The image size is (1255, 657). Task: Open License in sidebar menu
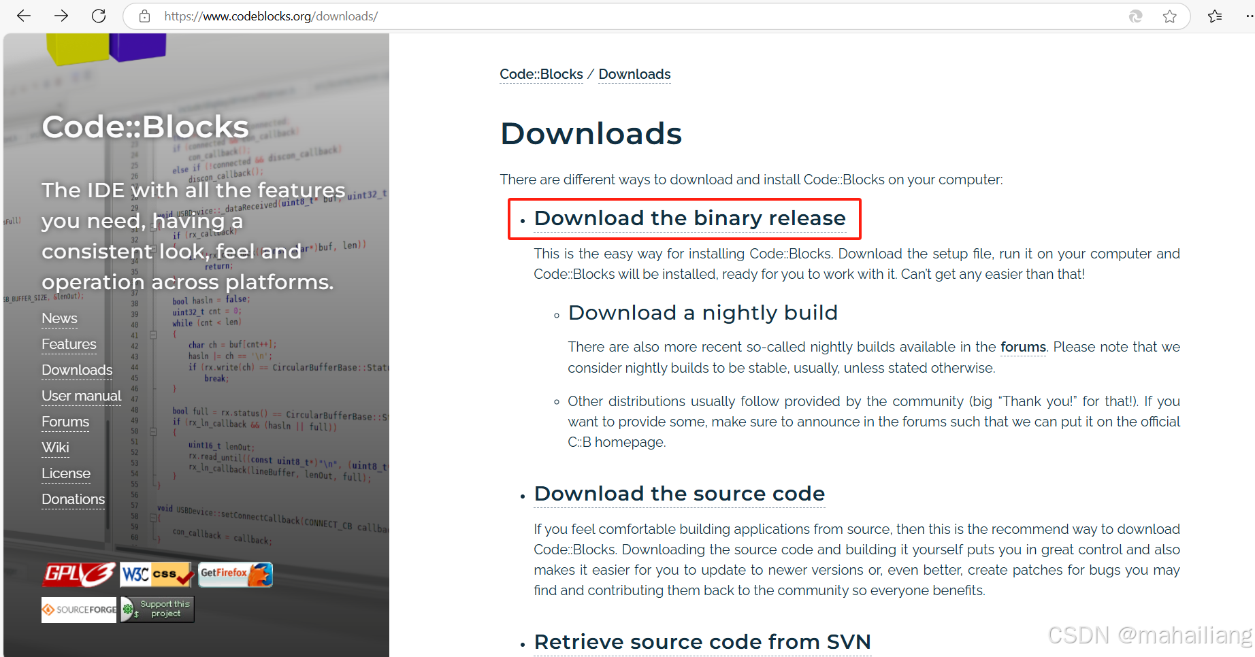click(66, 473)
